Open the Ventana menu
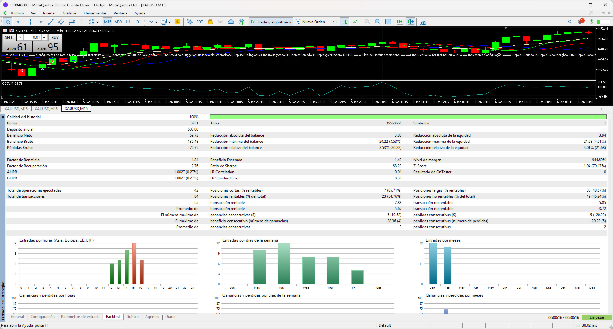Image resolution: width=613 pixels, height=329 pixels. click(x=120, y=13)
